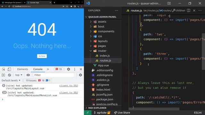This screenshot has width=205, height=115.
Task: Show the console sidebar
Action: (x=3, y=75)
